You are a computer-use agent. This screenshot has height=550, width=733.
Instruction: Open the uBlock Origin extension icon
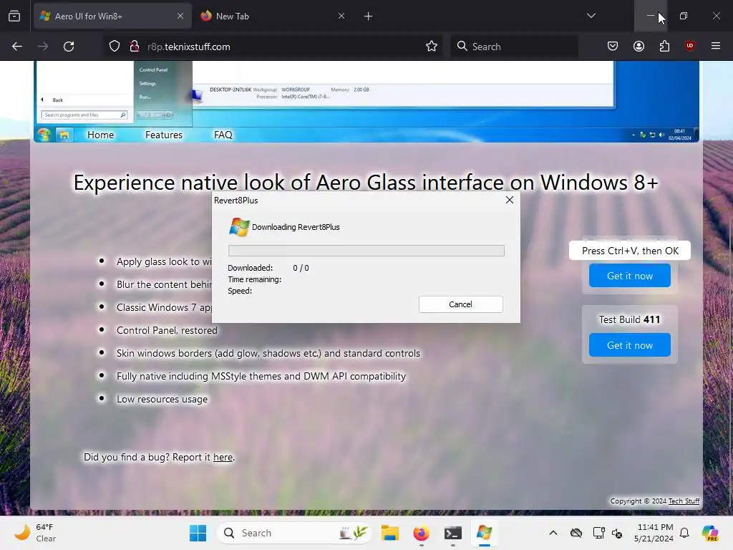(x=689, y=46)
